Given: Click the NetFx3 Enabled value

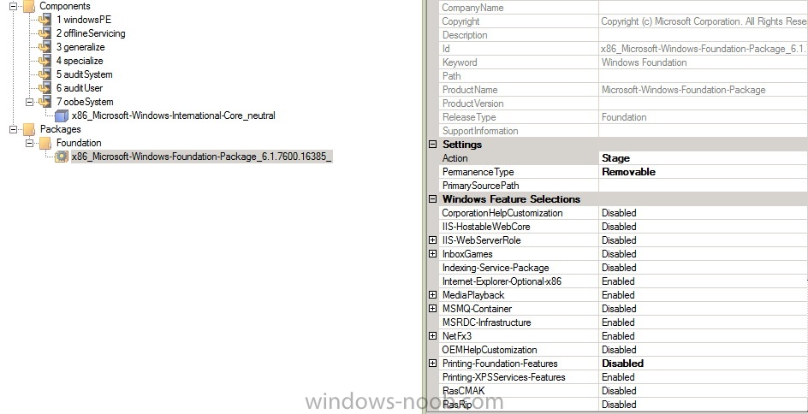Looking at the screenshot, I should tap(703, 335).
